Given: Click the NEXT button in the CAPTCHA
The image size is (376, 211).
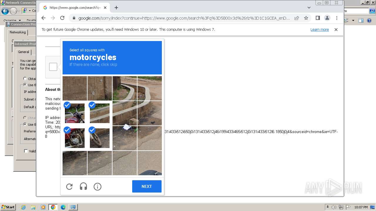Looking at the screenshot, I should tap(147, 186).
